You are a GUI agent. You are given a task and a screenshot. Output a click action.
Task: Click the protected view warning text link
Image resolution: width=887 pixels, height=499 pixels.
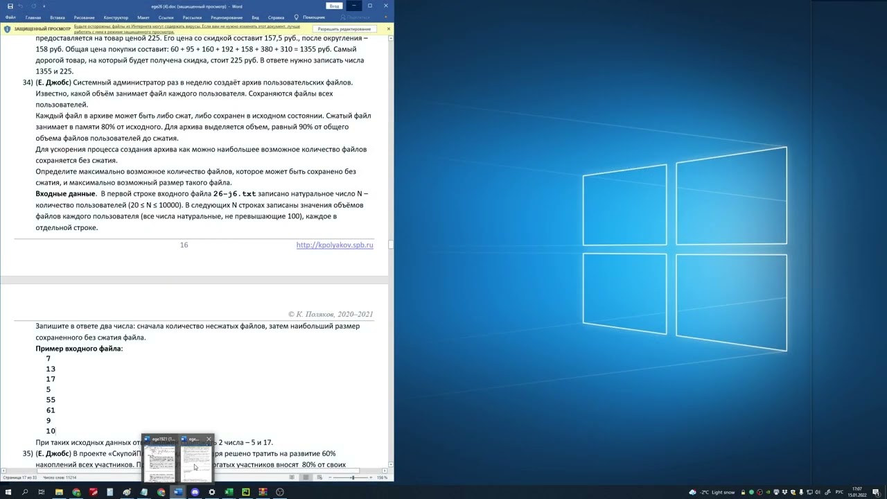[186, 29]
